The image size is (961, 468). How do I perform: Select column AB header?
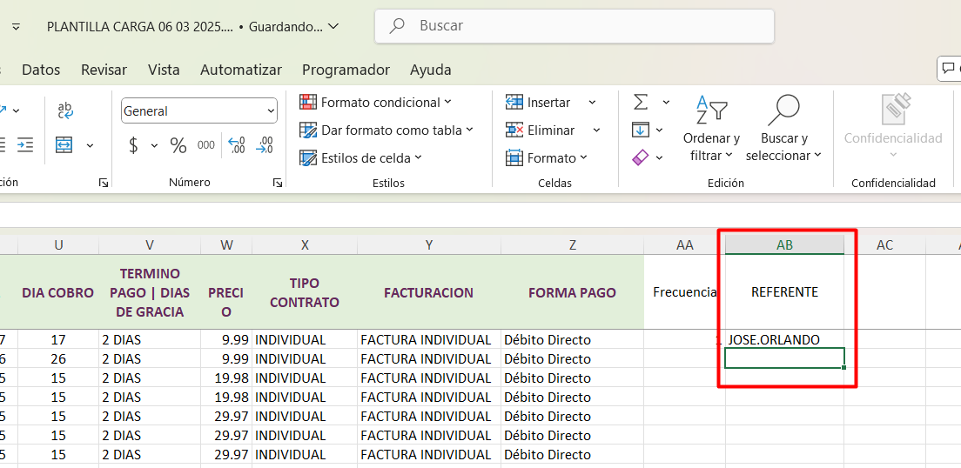point(784,245)
